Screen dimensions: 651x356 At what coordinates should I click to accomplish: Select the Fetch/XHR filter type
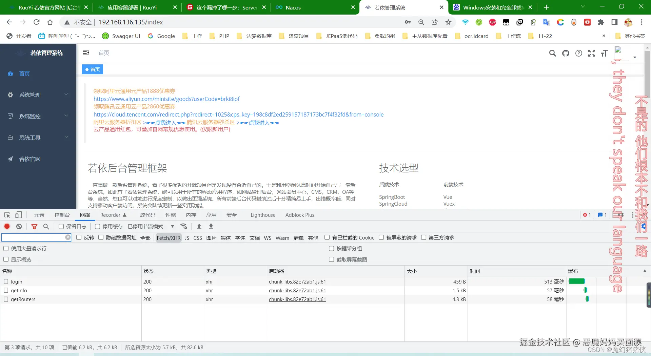tap(169, 238)
